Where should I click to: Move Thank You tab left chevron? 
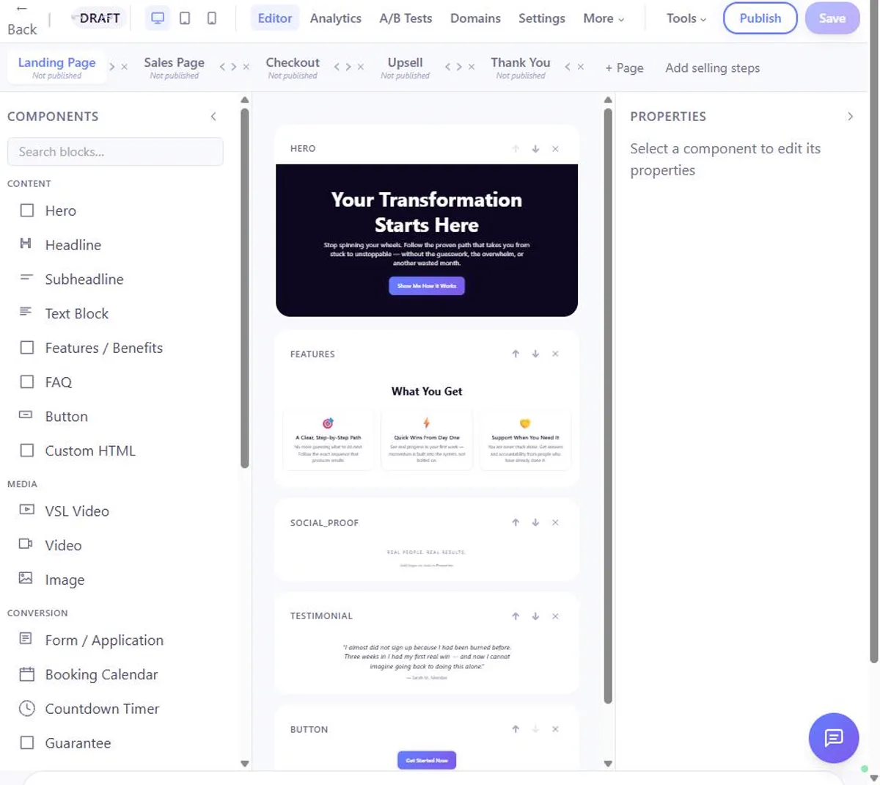click(x=568, y=67)
